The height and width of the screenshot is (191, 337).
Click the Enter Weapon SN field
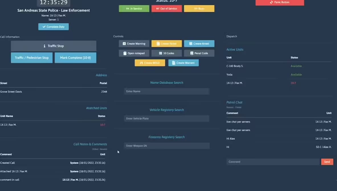pyautogui.click(x=167, y=146)
